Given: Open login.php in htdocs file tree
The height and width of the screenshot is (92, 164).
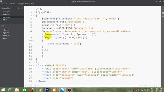Looking at the screenshot, I should click(6, 33).
